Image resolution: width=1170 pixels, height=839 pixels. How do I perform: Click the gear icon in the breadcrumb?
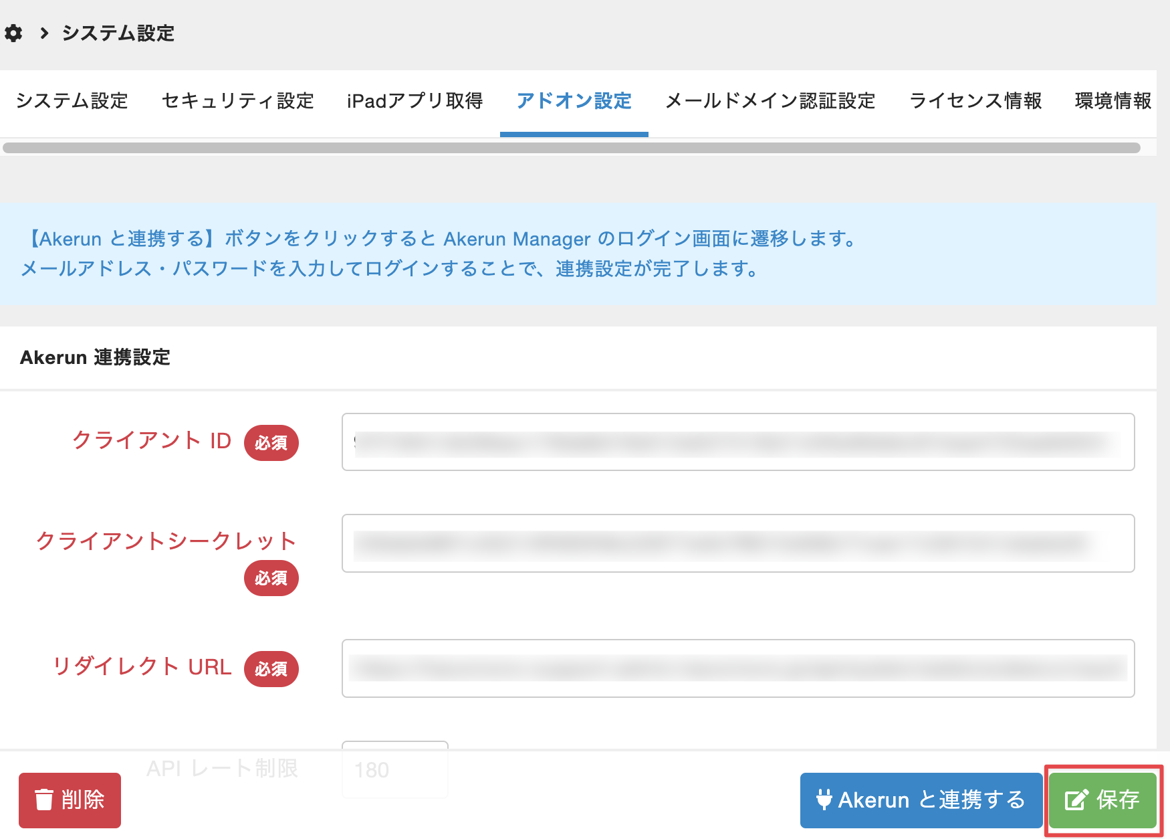13,33
